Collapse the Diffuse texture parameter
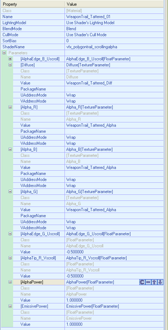The height and width of the screenshot is (330, 168). coord(10,65)
